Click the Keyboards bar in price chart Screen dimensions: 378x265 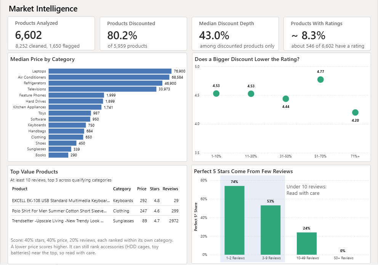[x=67, y=125]
